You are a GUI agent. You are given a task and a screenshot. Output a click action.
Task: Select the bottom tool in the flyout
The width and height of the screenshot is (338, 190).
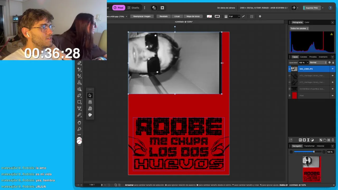[x=90, y=115]
